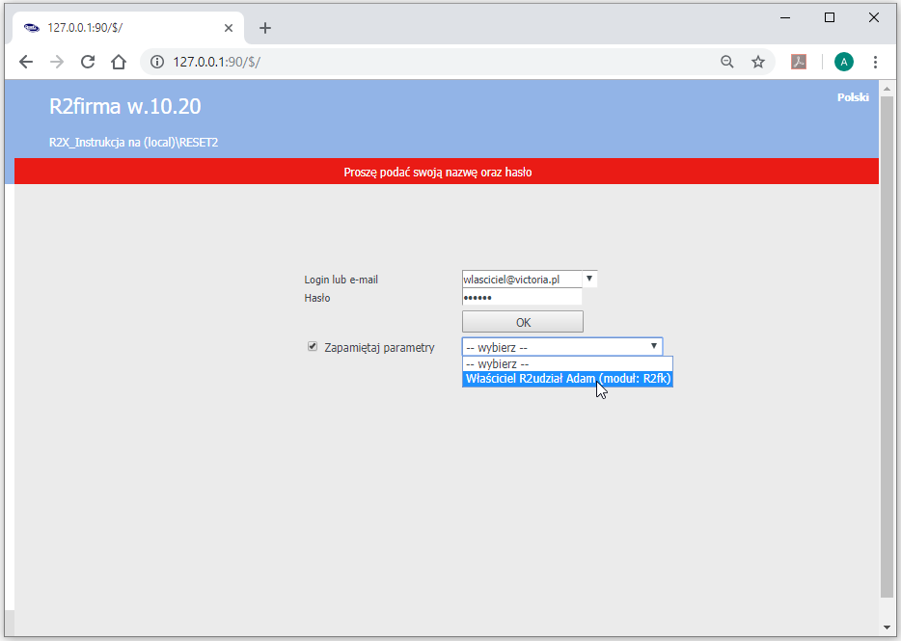Open the zoom magnifier icon in address bar
Screen dimensions: 901x641
click(x=727, y=62)
